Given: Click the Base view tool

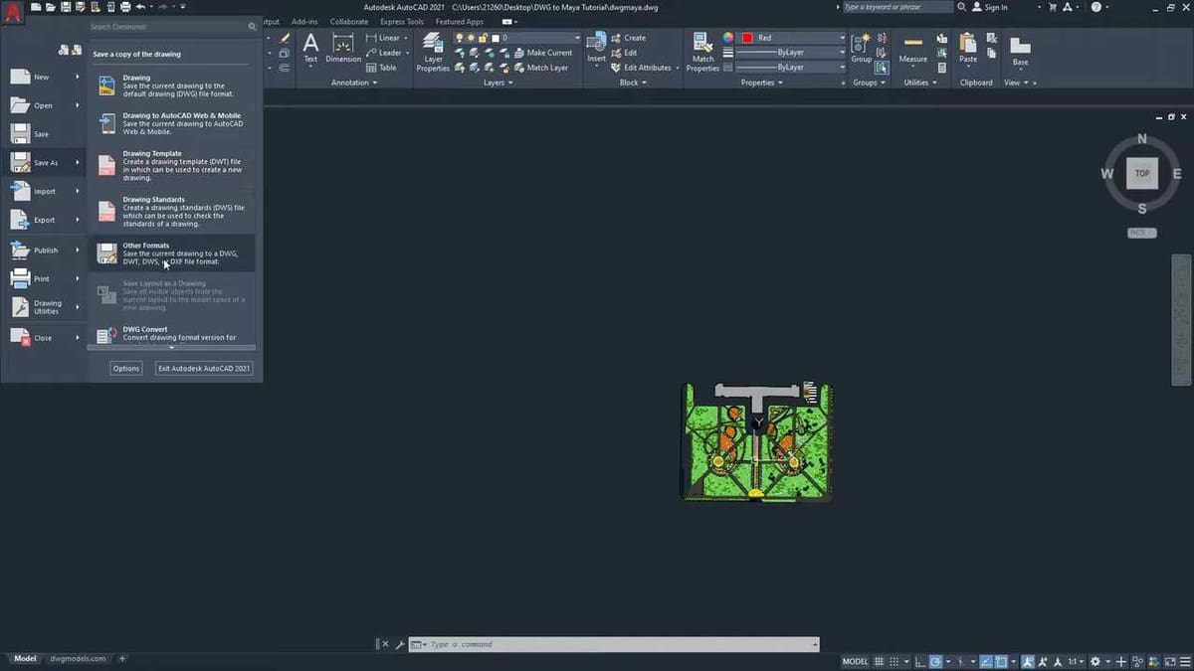Looking at the screenshot, I should pos(1020,52).
